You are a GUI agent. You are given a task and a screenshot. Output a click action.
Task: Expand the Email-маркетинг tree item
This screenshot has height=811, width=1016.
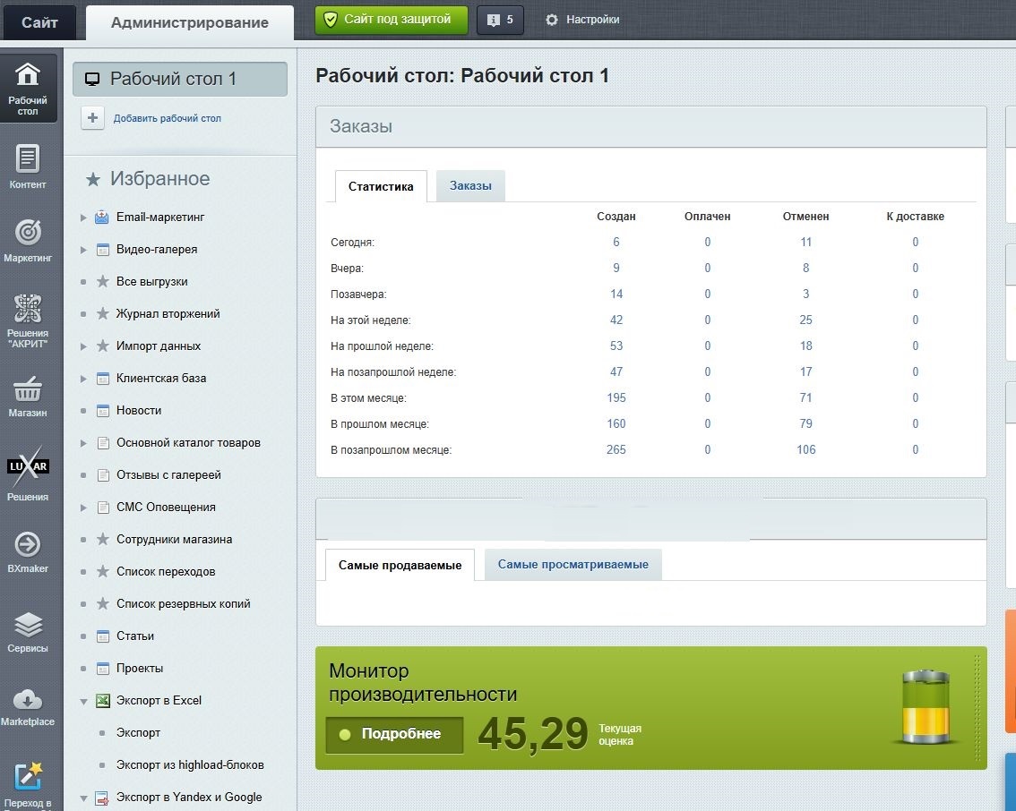[83, 218]
